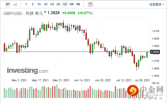Image resolution: width=167 pixels, height=103 pixels.
Task: Switch chart to 1M interval
Action: click(78, 4)
